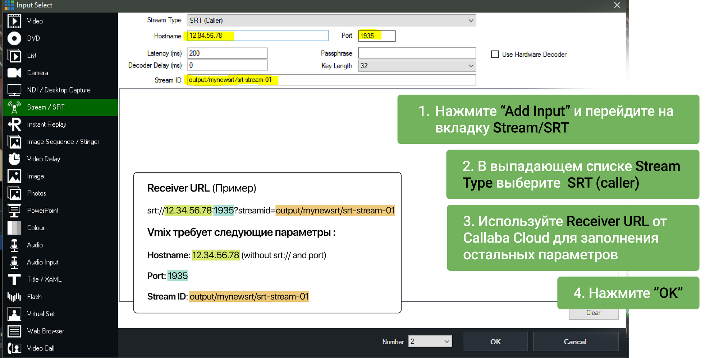Open the Stream Type dropdown
The image size is (719, 358).
click(331, 20)
